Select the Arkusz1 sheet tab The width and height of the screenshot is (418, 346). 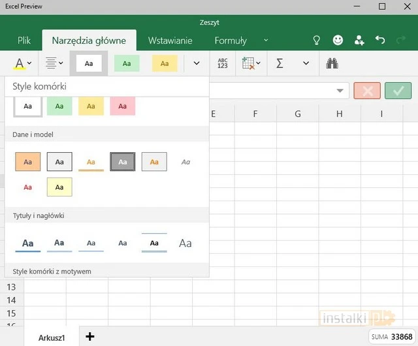click(52, 337)
